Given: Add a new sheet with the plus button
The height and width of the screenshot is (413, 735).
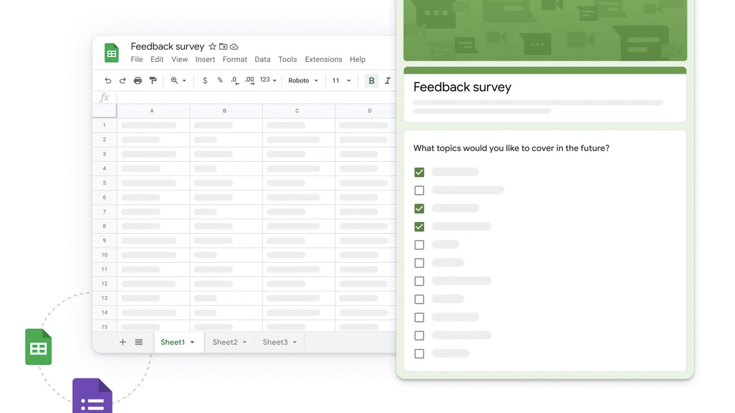Looking at the screenshot, I should pyautogui.click(x=122, y=342).
